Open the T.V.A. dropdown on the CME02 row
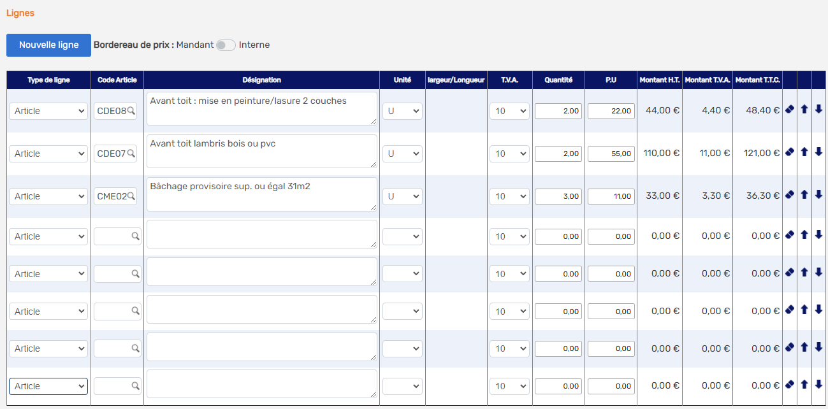The width and height of the screenshot is (828, 409). tap(509, 196)
